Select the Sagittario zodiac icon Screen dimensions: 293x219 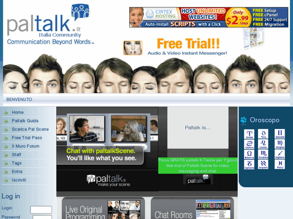point(280,154)
